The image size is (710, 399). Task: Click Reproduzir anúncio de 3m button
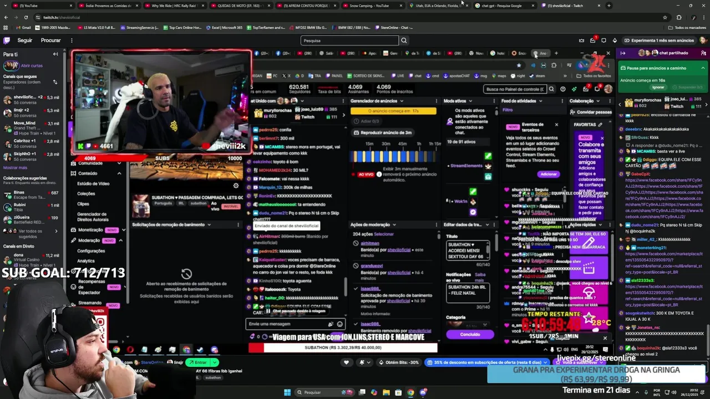tap(383, 133)
